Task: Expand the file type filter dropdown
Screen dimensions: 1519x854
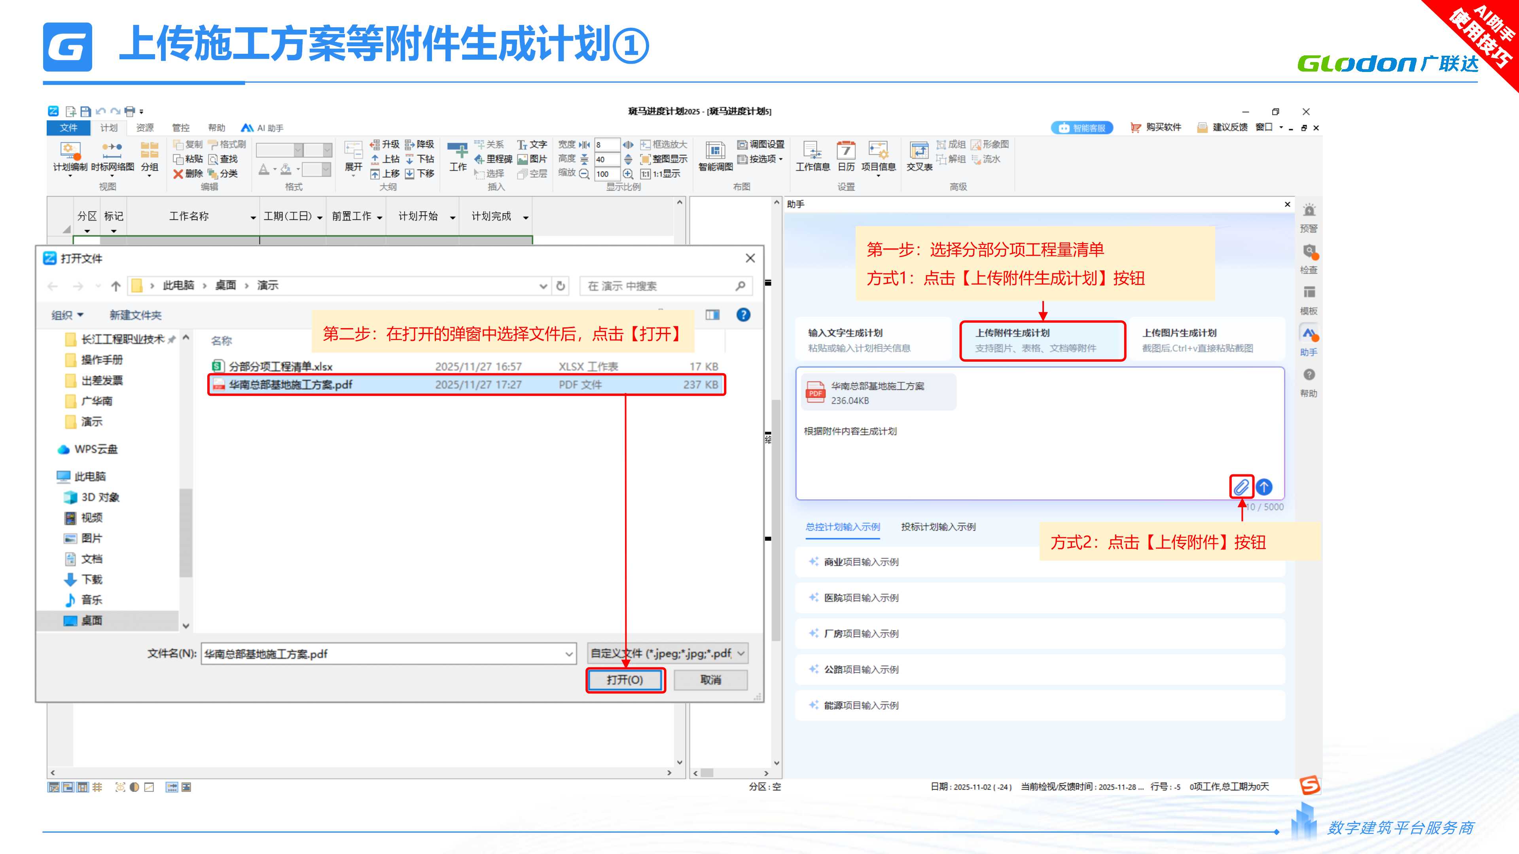Action: pos(741,653)
